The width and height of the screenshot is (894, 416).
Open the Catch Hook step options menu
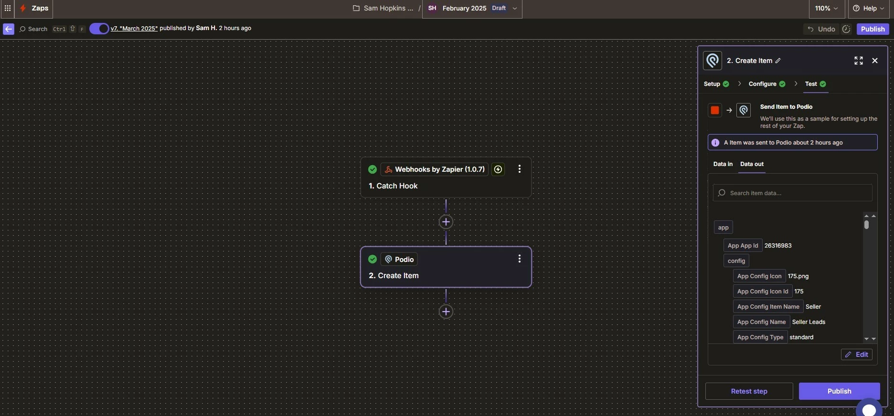tap(520, 169)
